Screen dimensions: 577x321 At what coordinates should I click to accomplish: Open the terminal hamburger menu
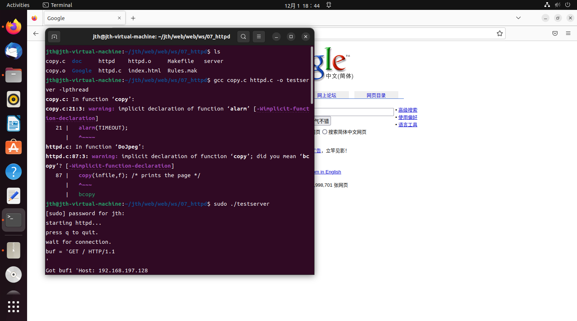259,37
